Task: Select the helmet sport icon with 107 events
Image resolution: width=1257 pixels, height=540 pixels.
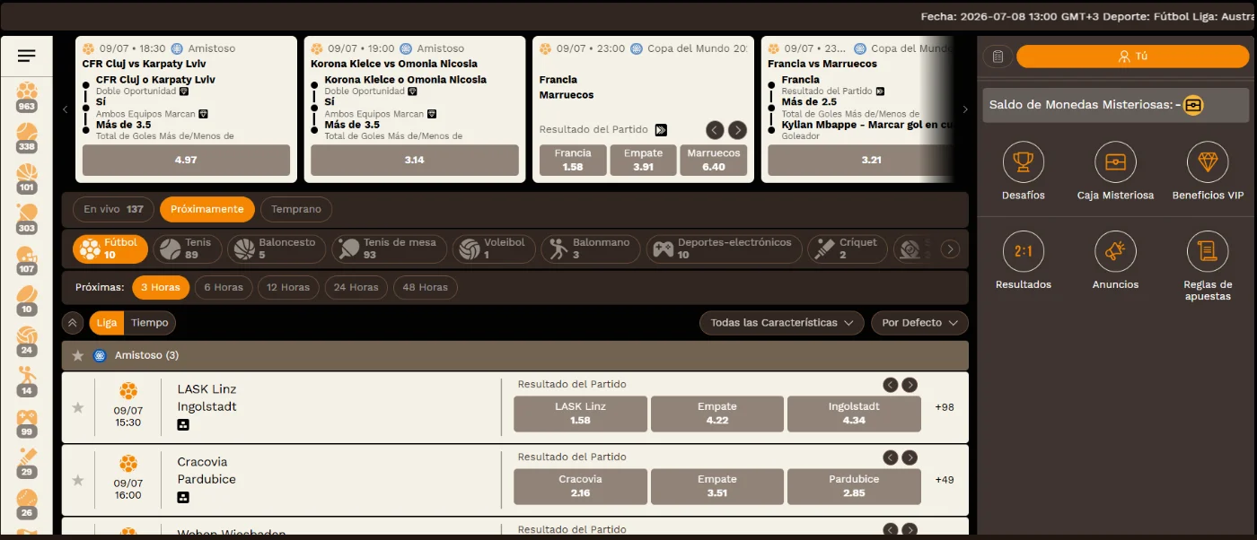Action: 27,260
